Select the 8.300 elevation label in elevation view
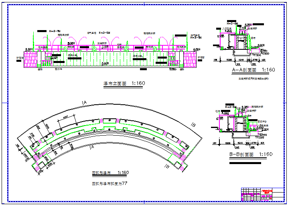The image size is (290, 207). coord(71,43)
